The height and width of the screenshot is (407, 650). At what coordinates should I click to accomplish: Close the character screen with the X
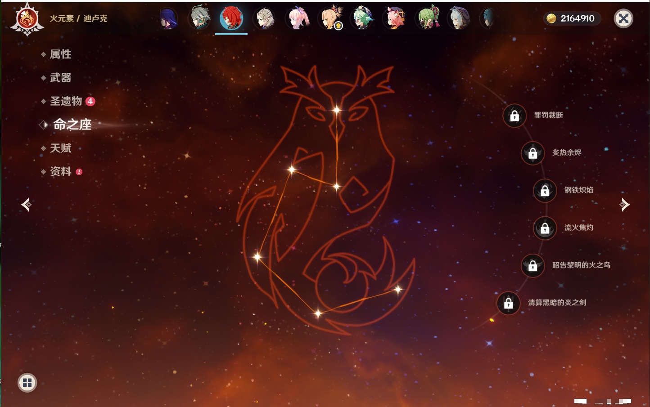(x=623, y=18)
